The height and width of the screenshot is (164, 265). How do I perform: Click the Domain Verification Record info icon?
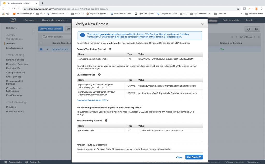click(110, 49)
